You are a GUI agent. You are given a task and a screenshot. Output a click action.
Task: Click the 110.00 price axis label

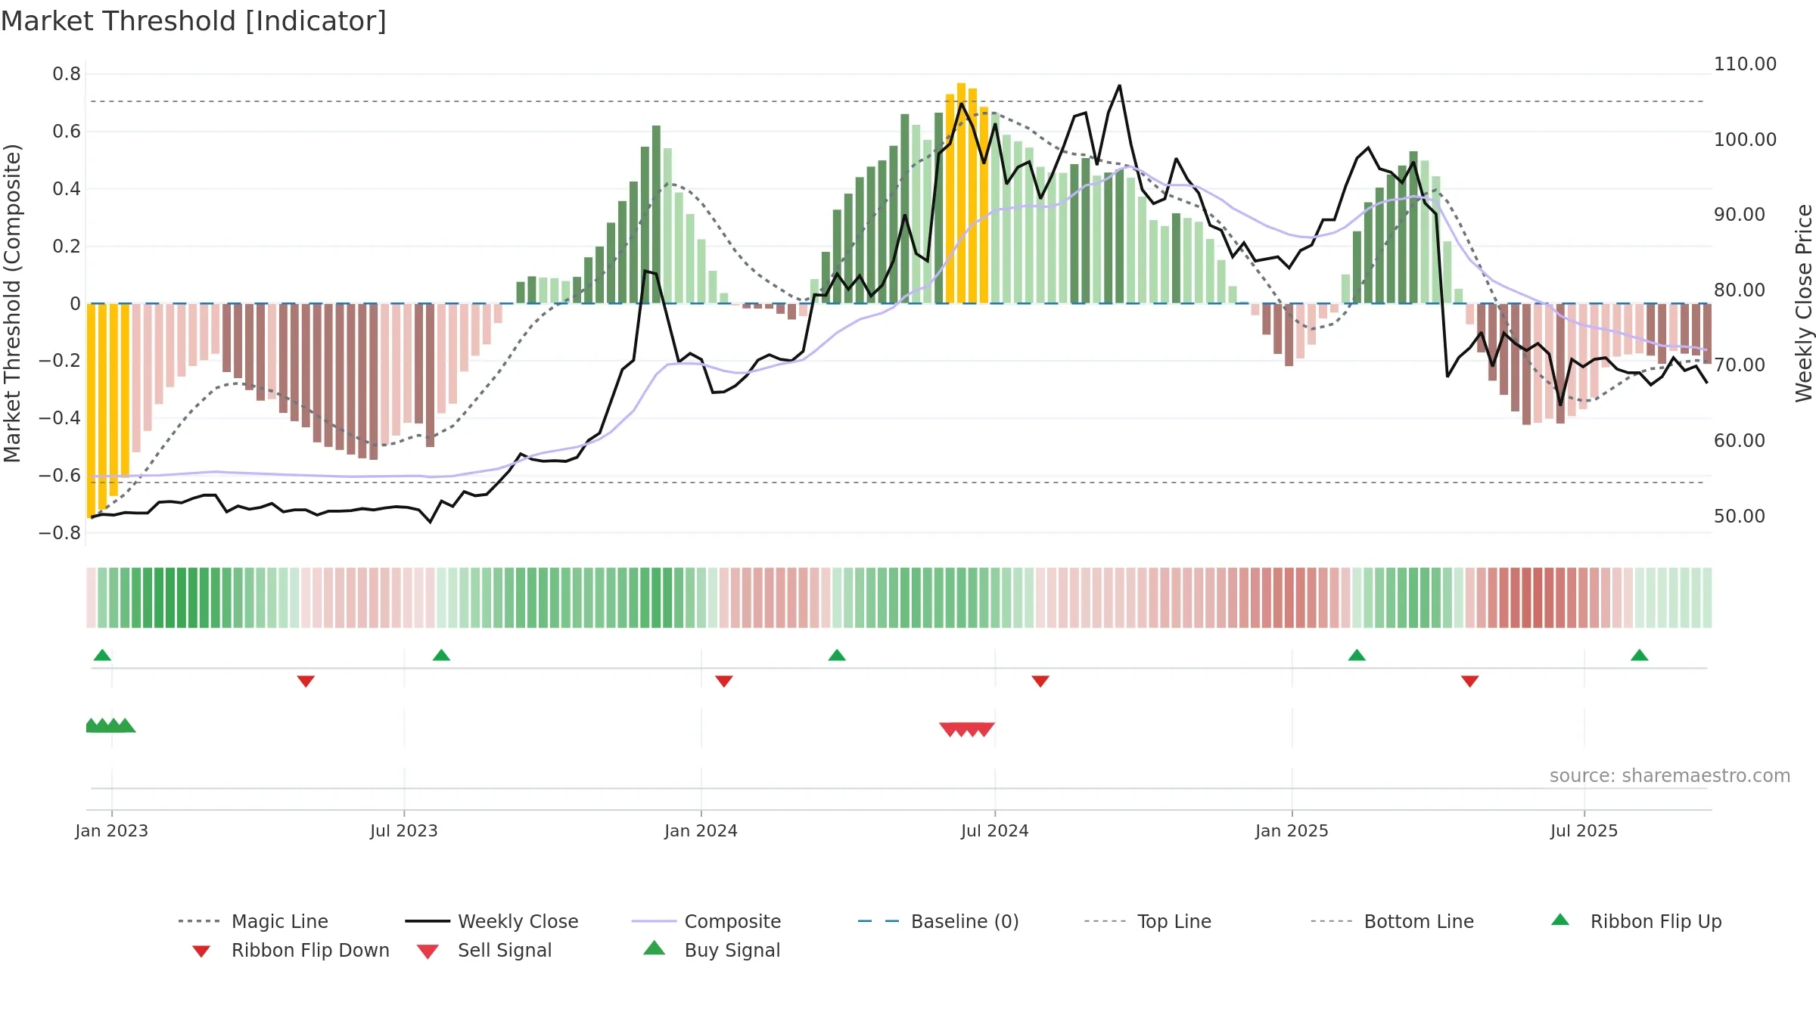[x=1745, y=64]
